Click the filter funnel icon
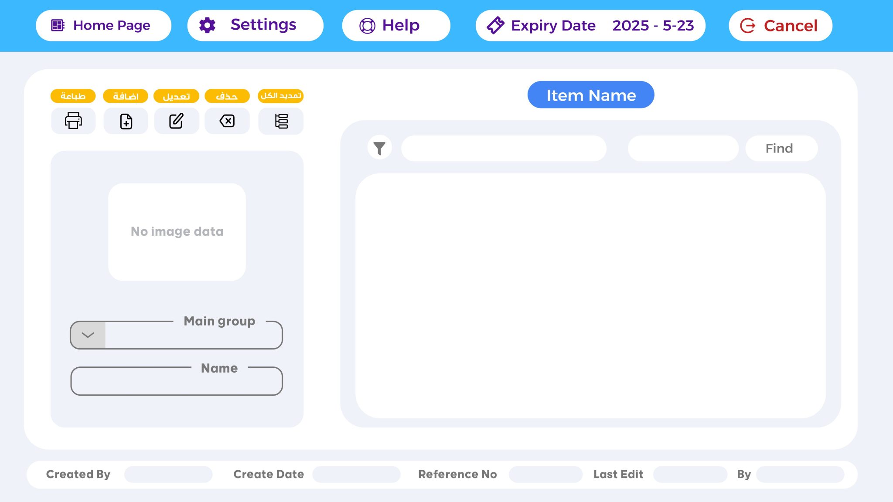Image resolution: width=893 pixels, height=502 pixels. click(379, 148)
